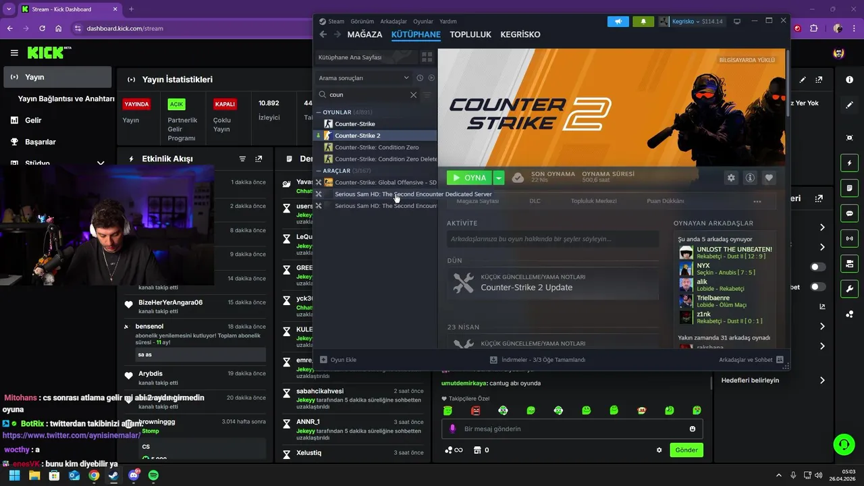Screen dimensions: 864x486
Task: Click the wrench tool icon in Kick sidebar
Action: (849, 288)
